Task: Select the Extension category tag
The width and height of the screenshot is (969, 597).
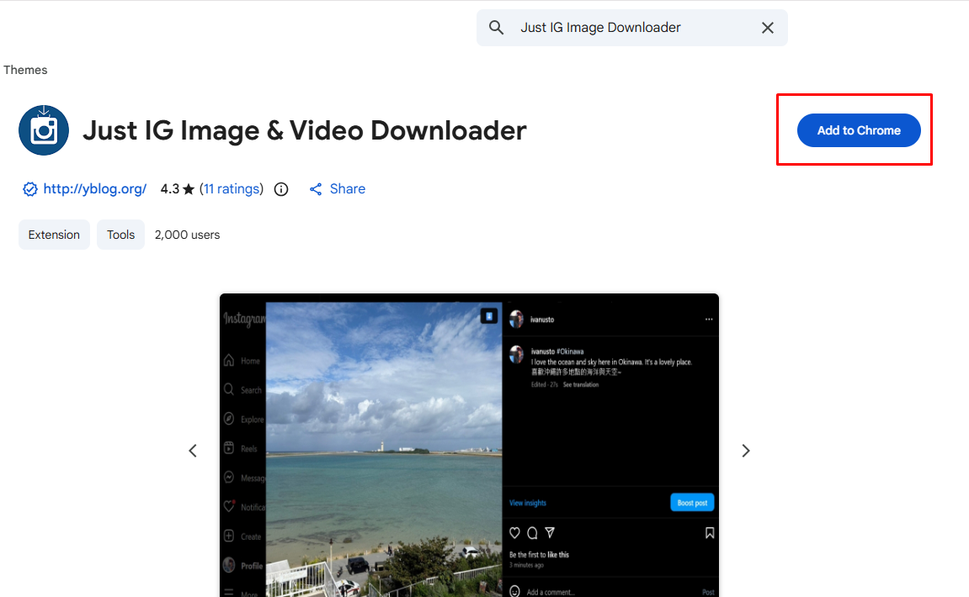Action: tap(54, 235)
